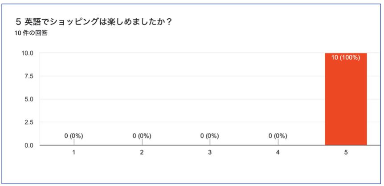Click x-axis label 5
The image size is (384, 186).
point(346,153)
